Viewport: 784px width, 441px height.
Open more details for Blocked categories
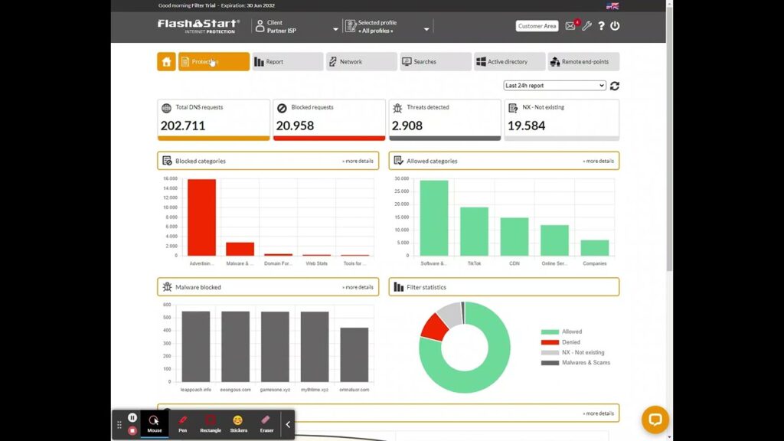(358, 161)
